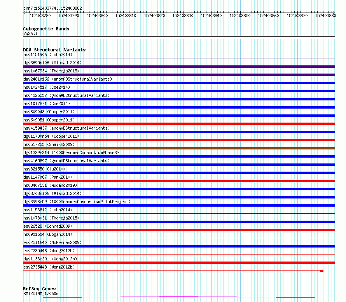Select nsv3407131 (Audano2019) variant label
The width and height of the screenshot is (346, 302).
click(50, 185)
